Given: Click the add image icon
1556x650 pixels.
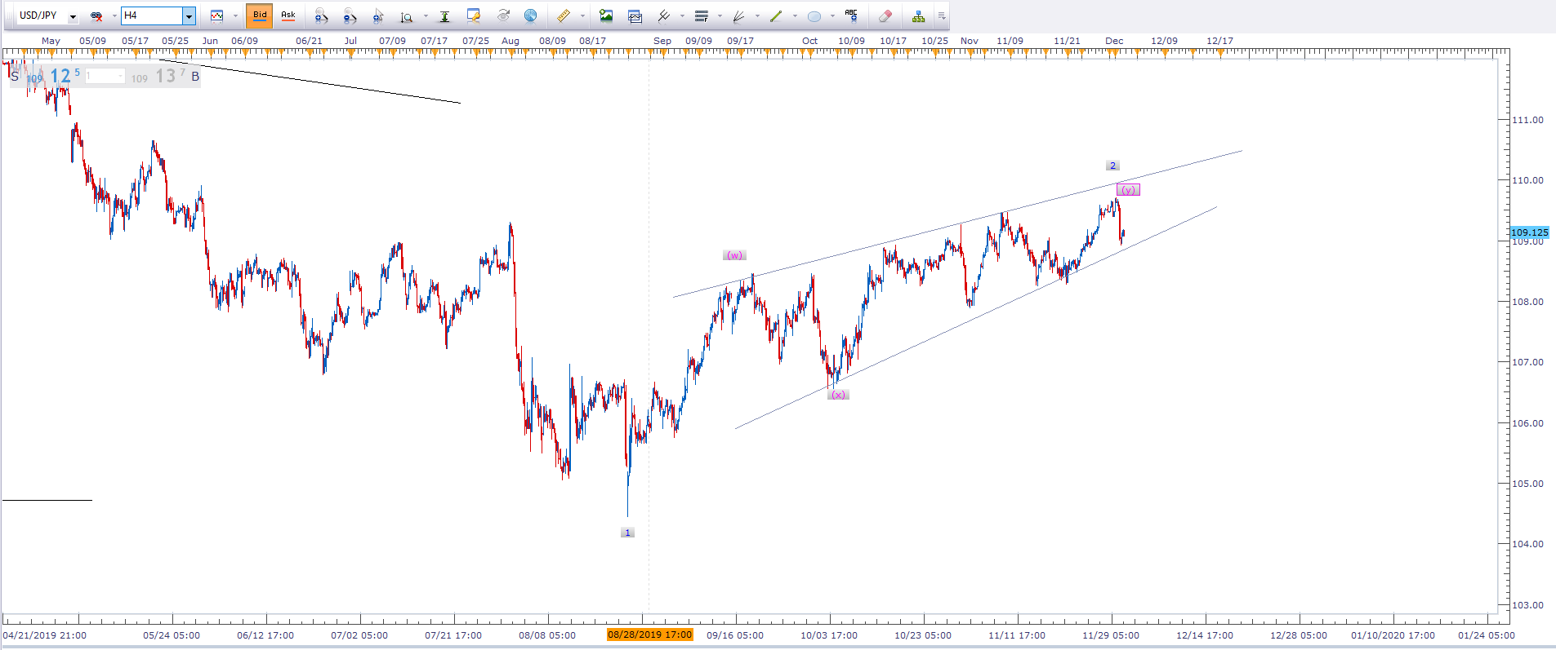Looking at the screenshot, I should tap(606, 15).
